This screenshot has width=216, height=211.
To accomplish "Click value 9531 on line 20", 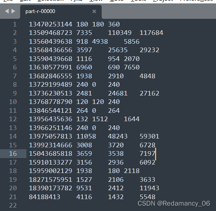I will 84,188.
